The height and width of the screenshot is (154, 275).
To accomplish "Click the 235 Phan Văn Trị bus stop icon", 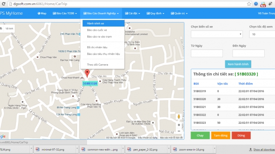I will (80, 34).
